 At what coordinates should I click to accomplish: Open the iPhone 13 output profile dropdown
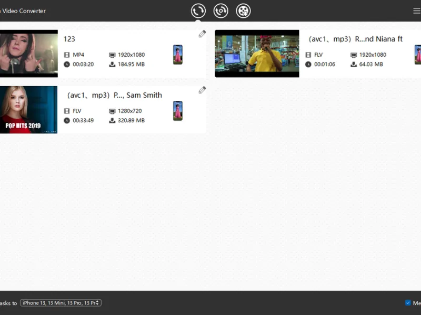(61, 303)
